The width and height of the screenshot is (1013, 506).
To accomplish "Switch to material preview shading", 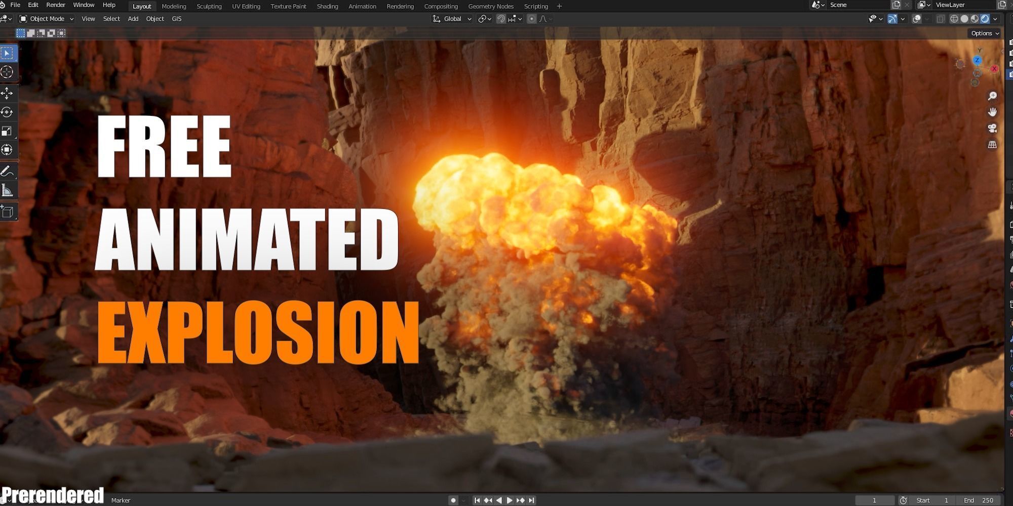I will [x=975, y=19].
